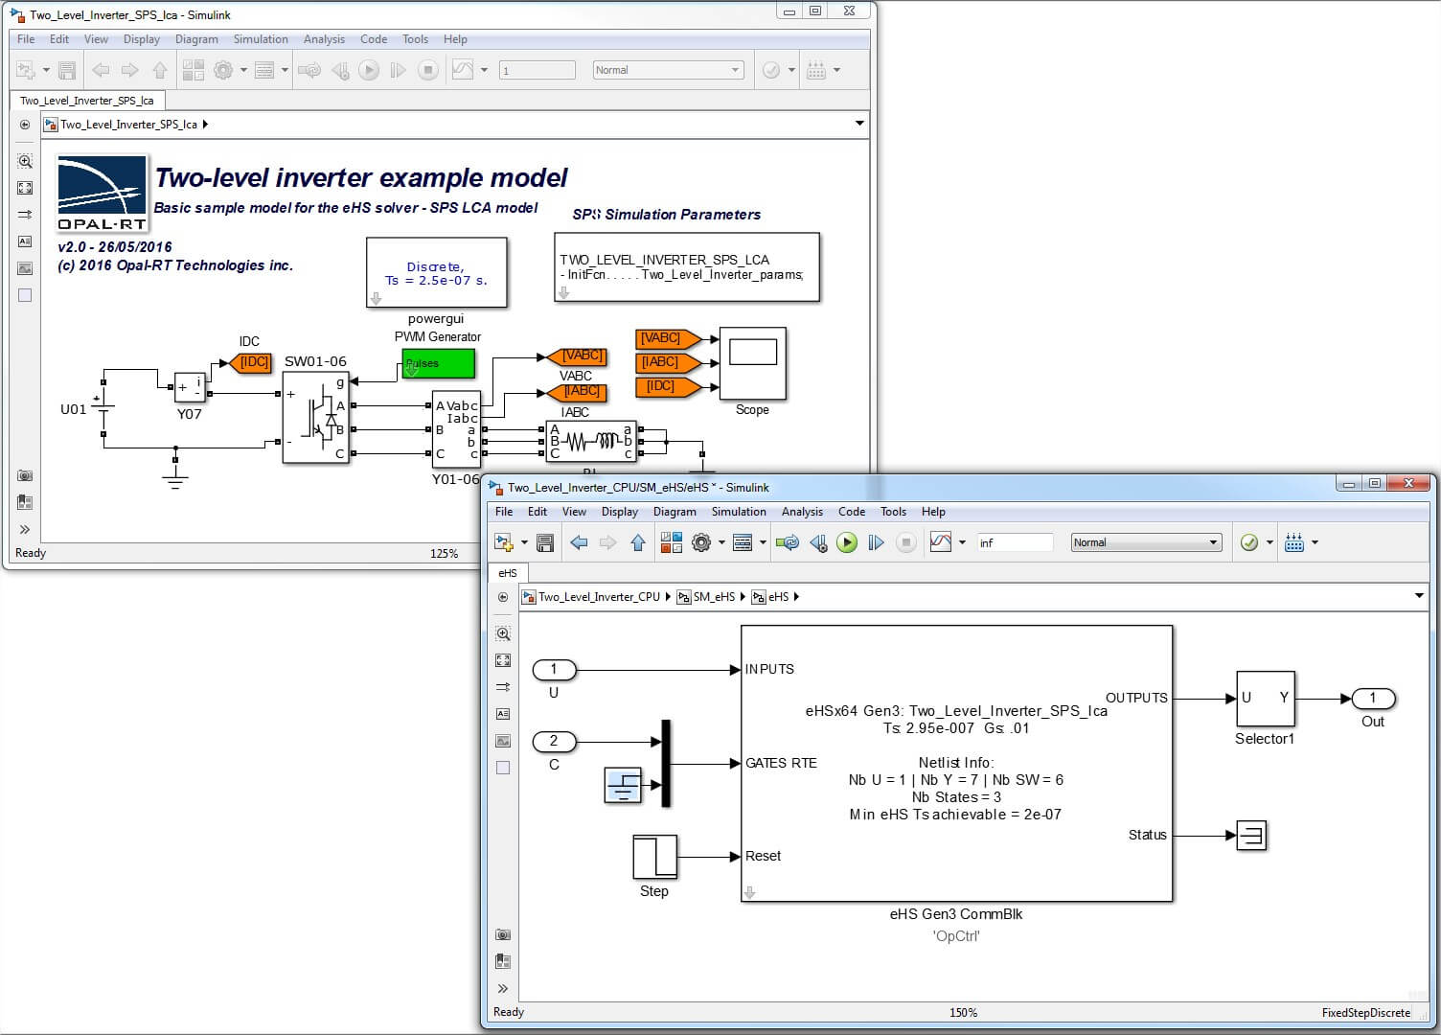
Task: Expand eHS palette with double chevron
Action: pyautogui.click(x=503, y=989)
